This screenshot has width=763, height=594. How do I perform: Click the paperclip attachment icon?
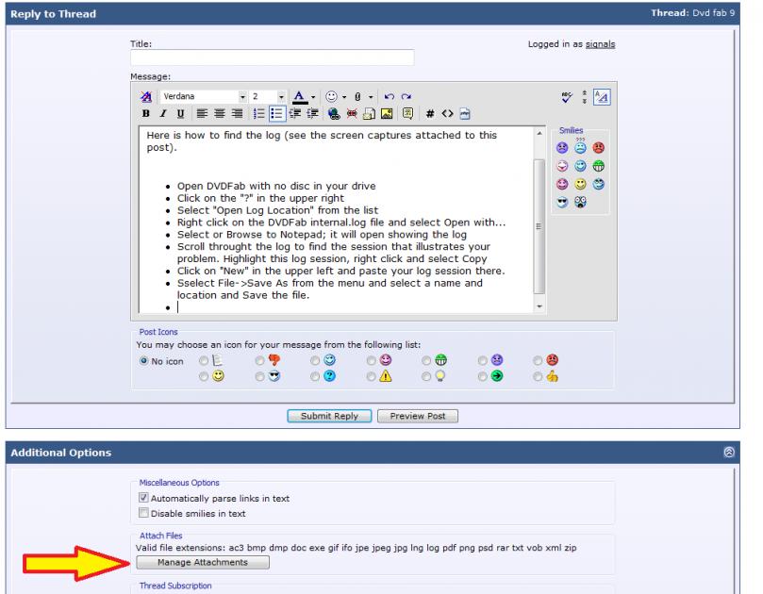[357, 97]
